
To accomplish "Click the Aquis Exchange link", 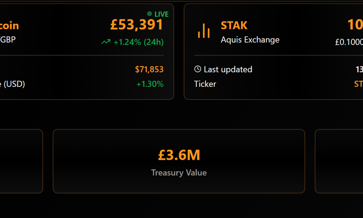I will click(250, 40).
